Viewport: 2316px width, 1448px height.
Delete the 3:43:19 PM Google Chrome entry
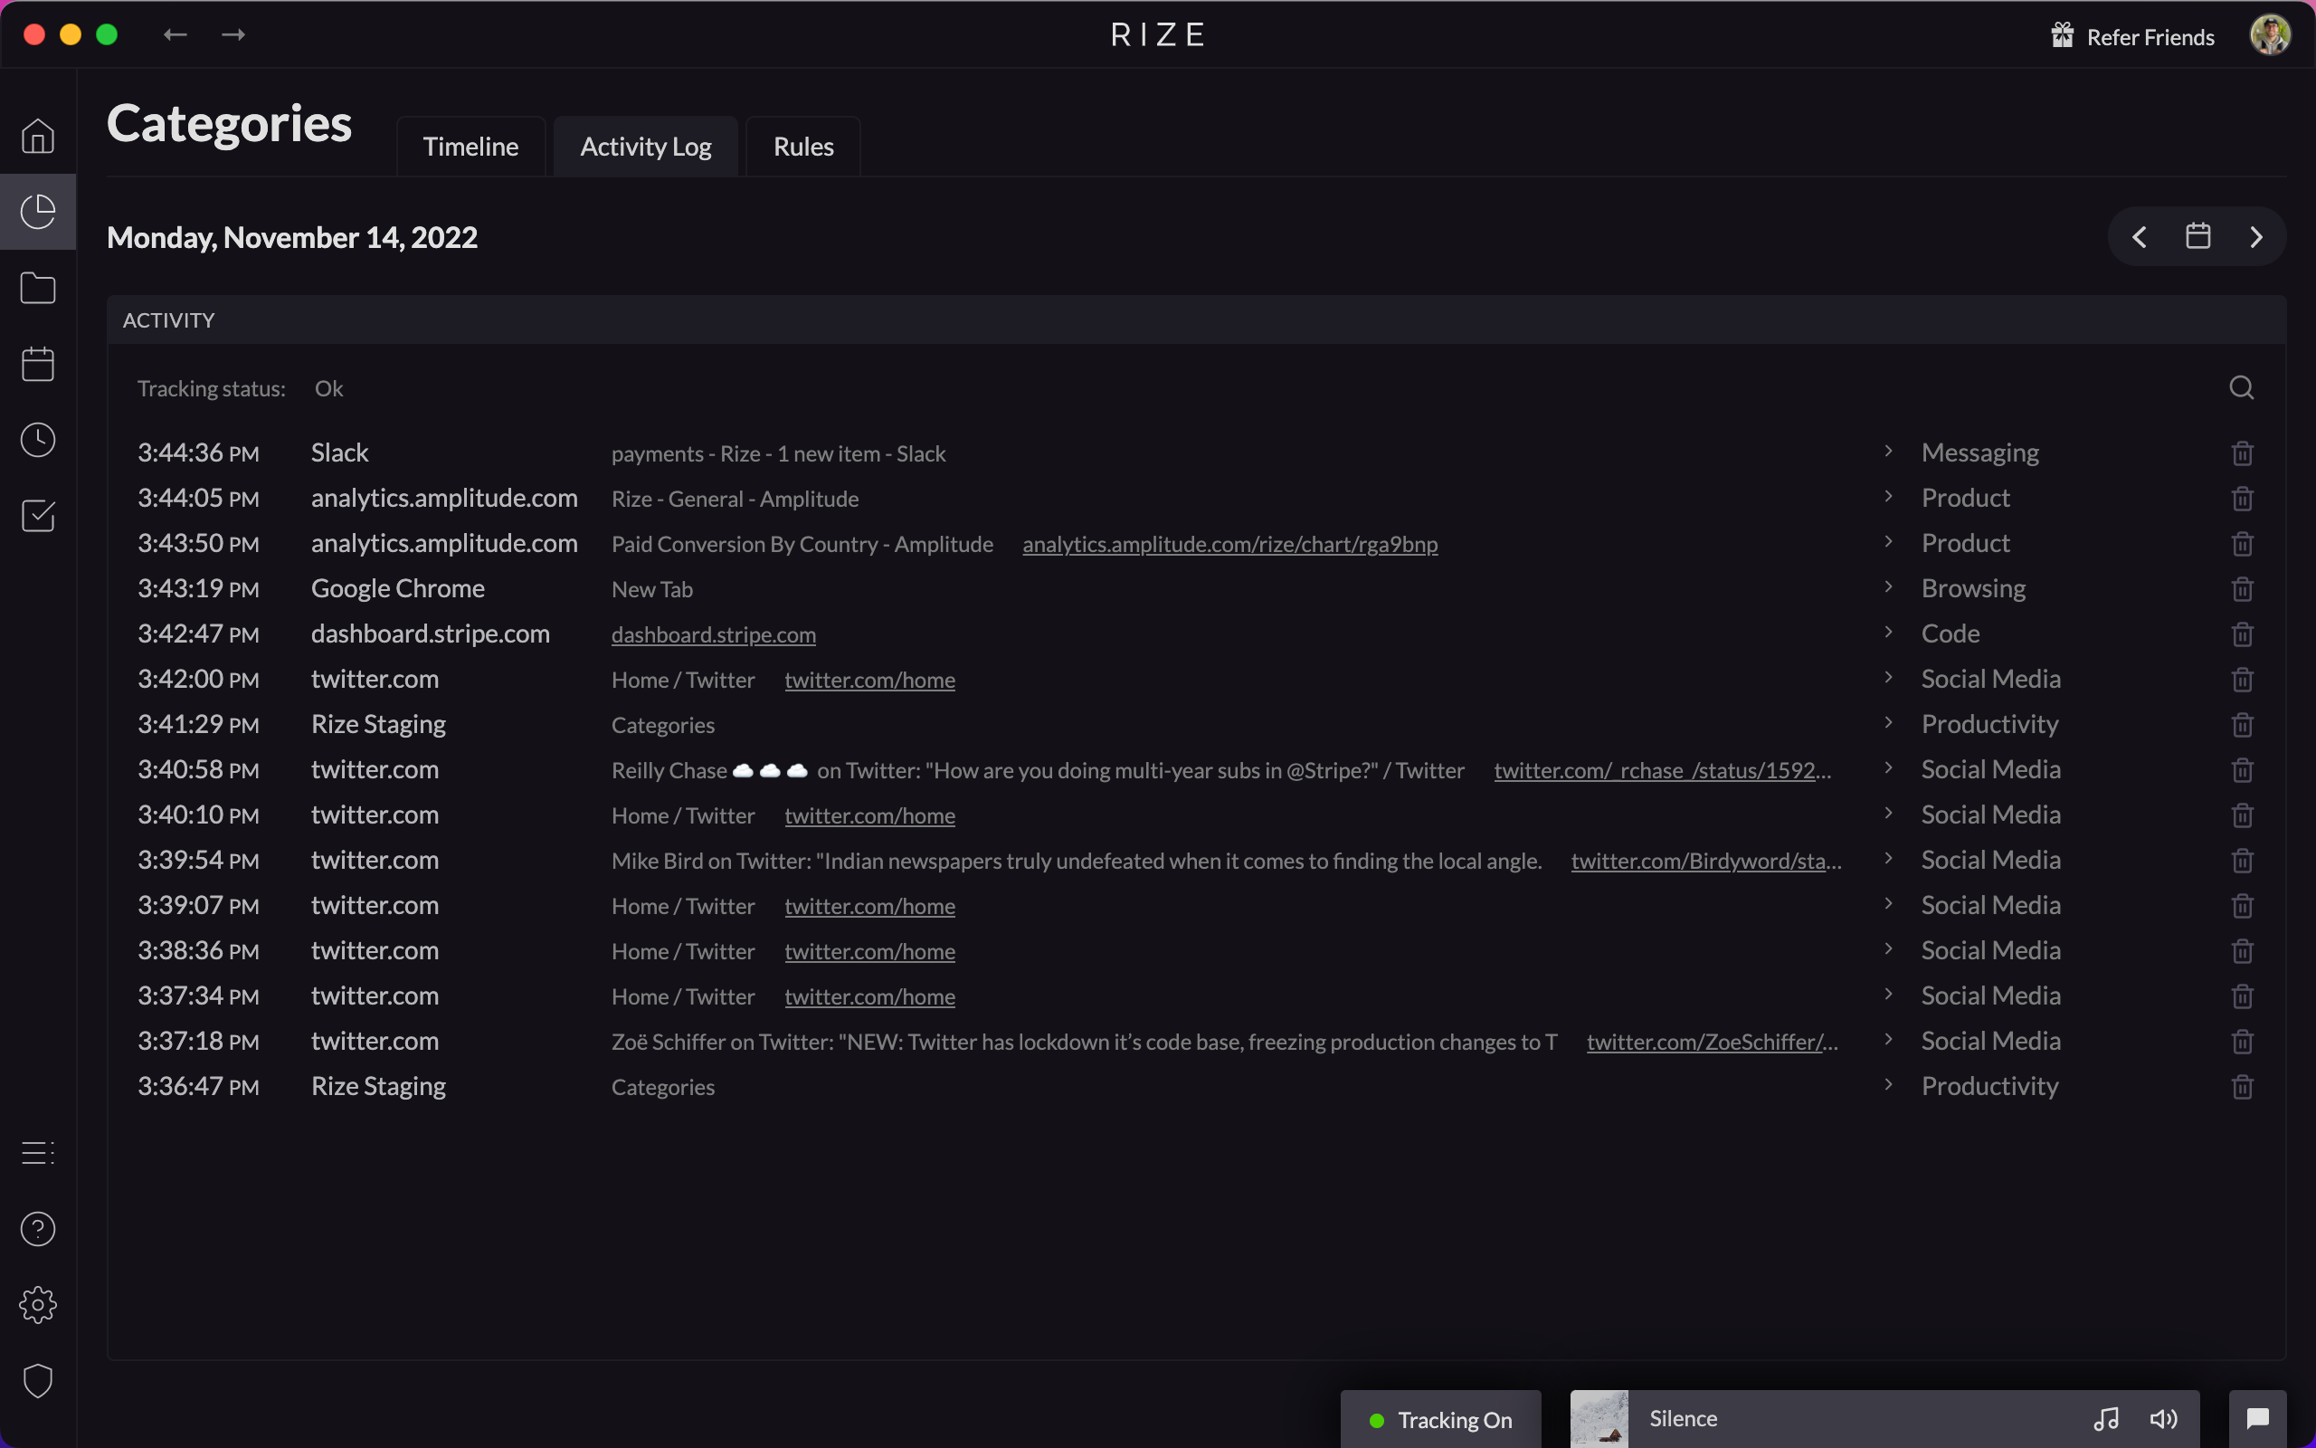pos(2243,589)
